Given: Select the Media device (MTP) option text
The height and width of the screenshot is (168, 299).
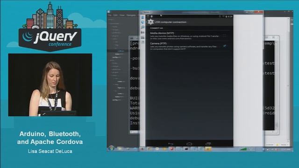Looking at the screenshot, I should click(162, 33).
